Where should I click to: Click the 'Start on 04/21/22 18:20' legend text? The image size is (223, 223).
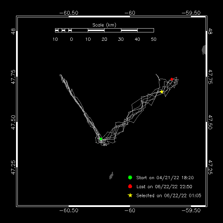coord(165,177)
